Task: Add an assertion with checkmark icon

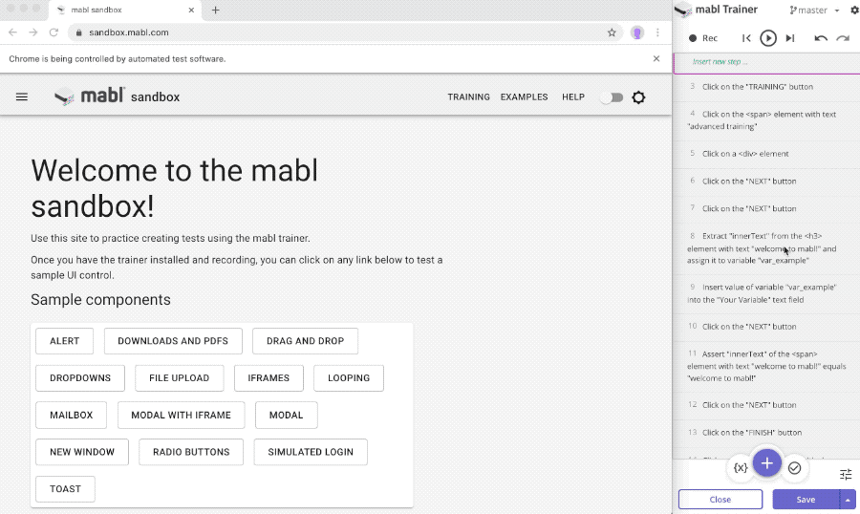Action: point(794,468)
